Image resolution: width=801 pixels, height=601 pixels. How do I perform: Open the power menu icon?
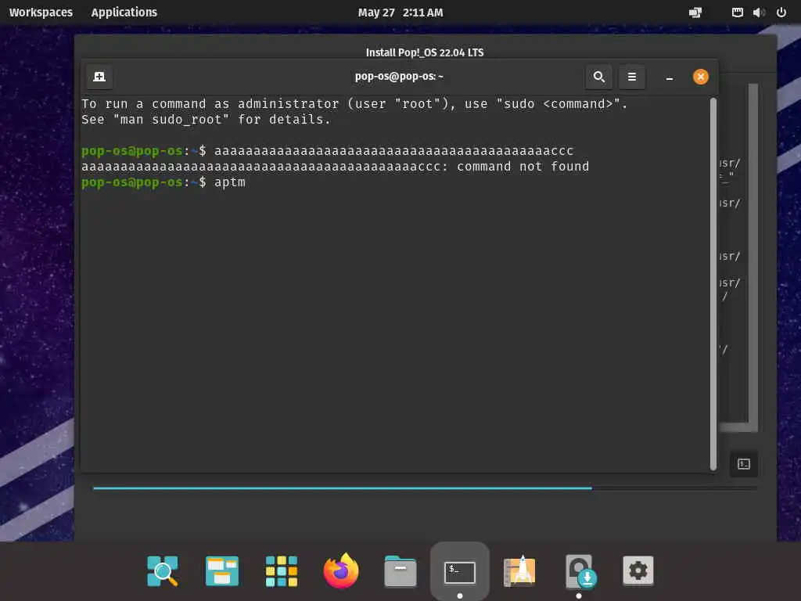781,13
